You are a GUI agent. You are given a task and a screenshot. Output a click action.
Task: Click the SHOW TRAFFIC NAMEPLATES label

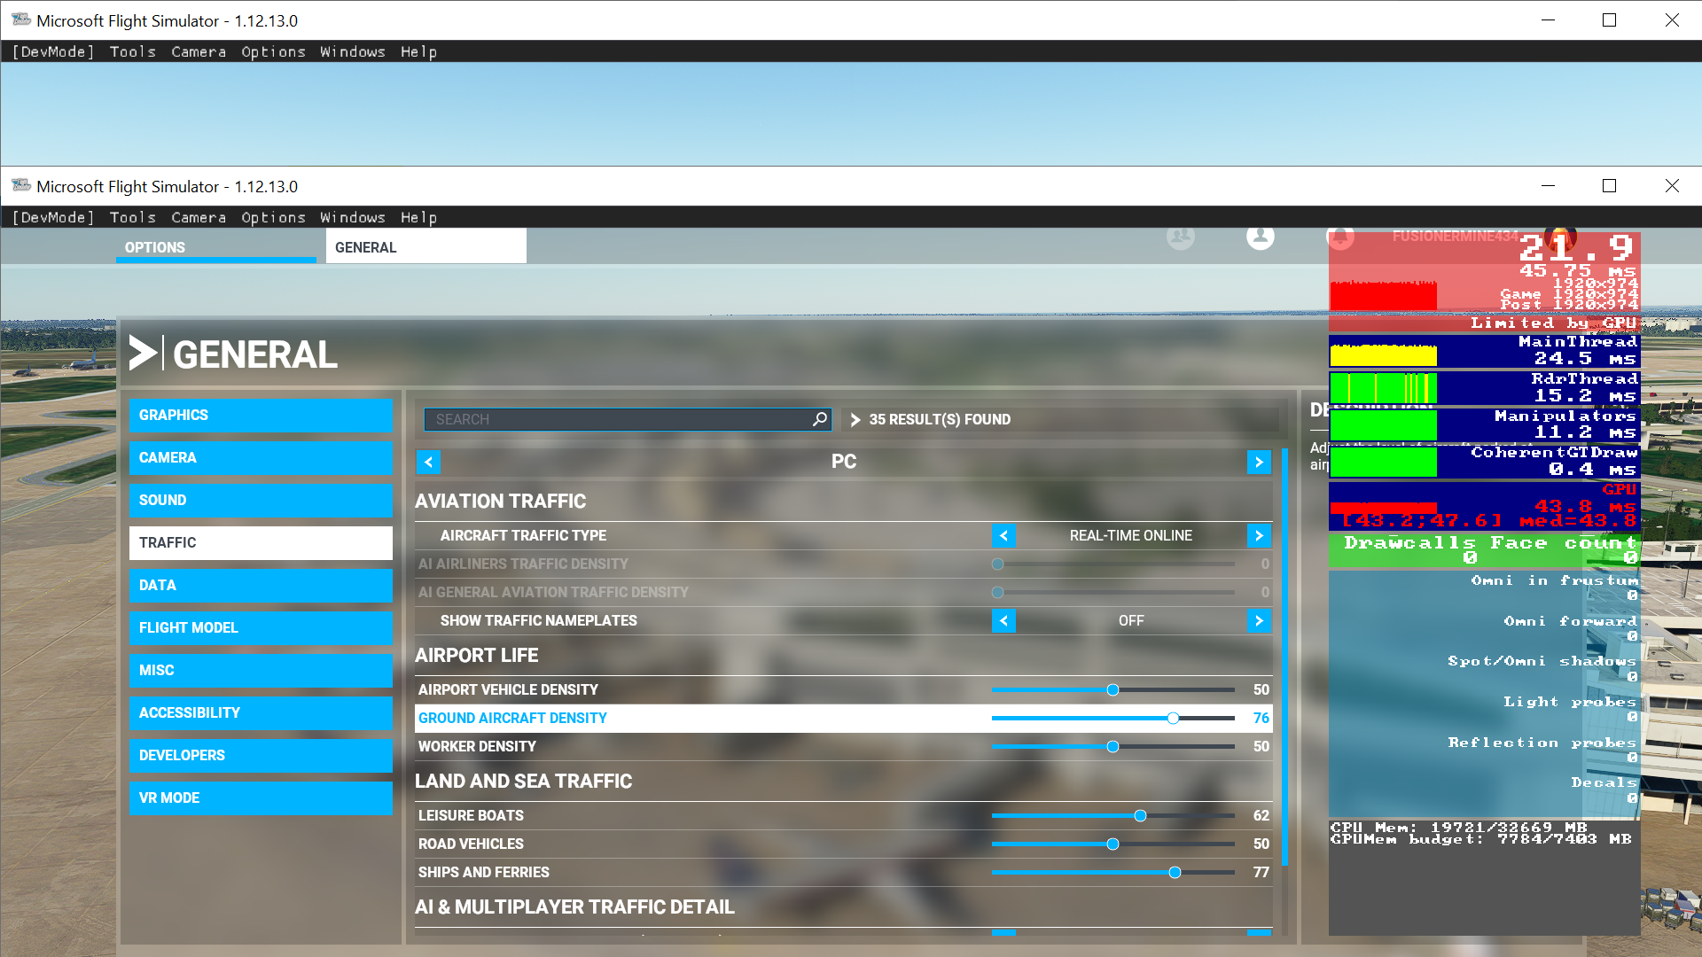[539, 621]
